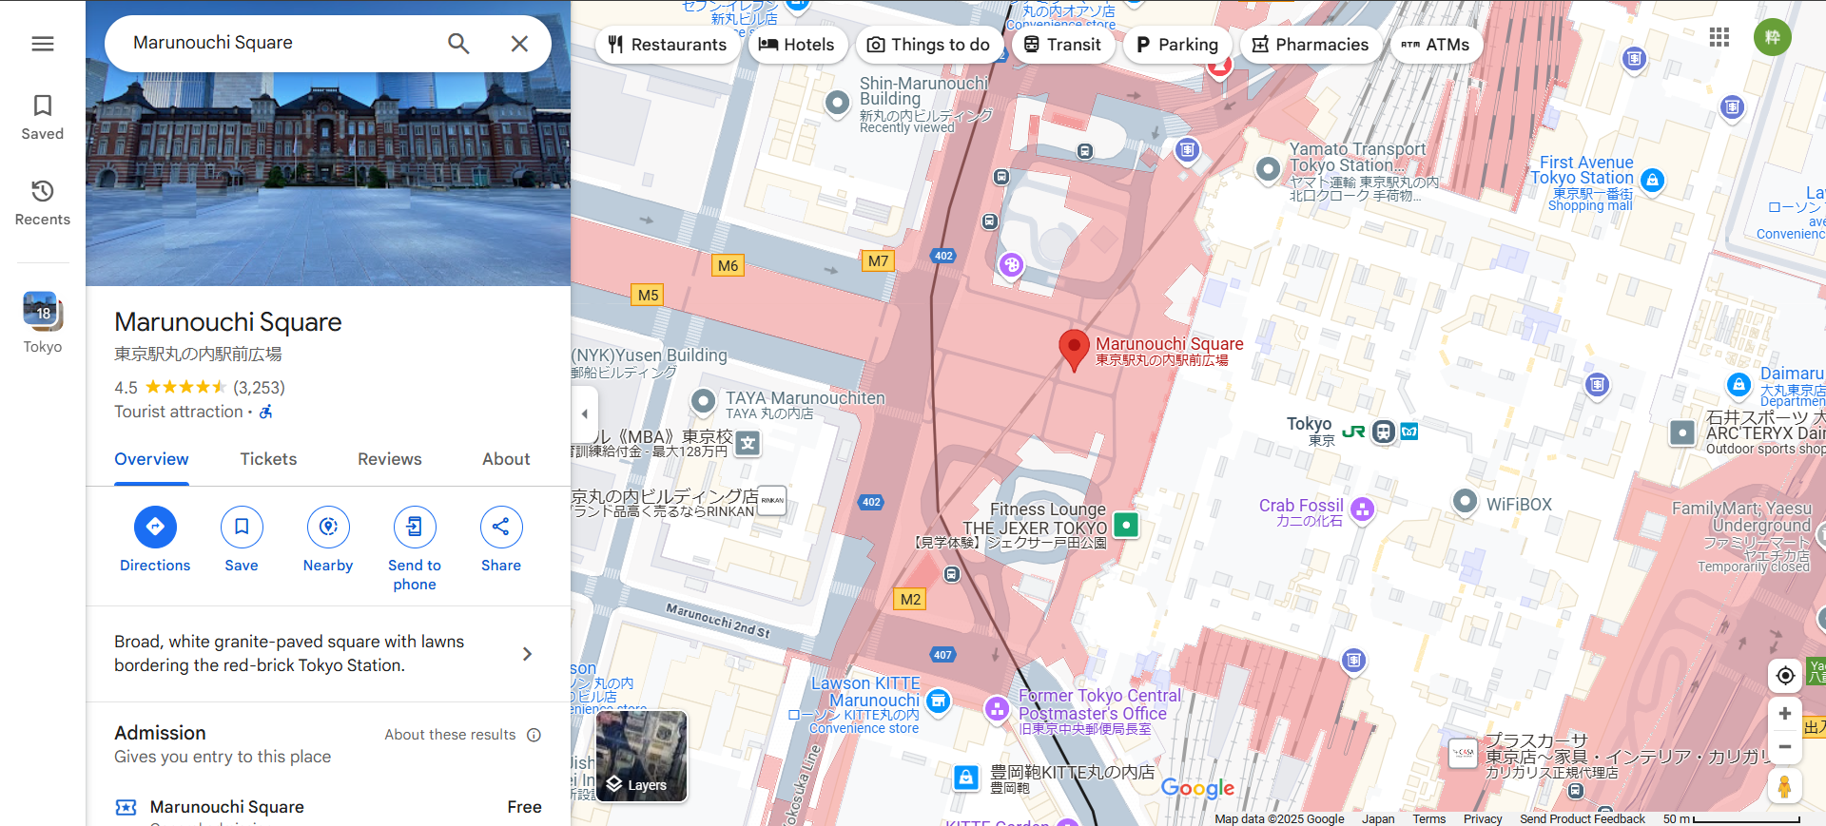Open the Google account avatar

(1773, 37)
